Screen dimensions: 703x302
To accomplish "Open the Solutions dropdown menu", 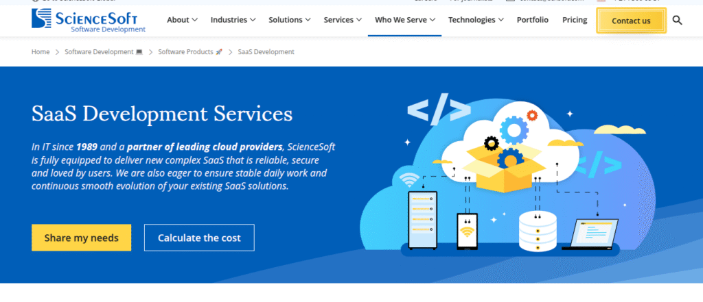I will (x=290, y=20).
